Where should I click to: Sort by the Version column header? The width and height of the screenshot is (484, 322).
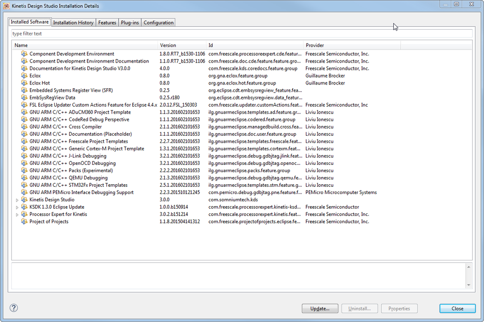(x=182, y=45)
